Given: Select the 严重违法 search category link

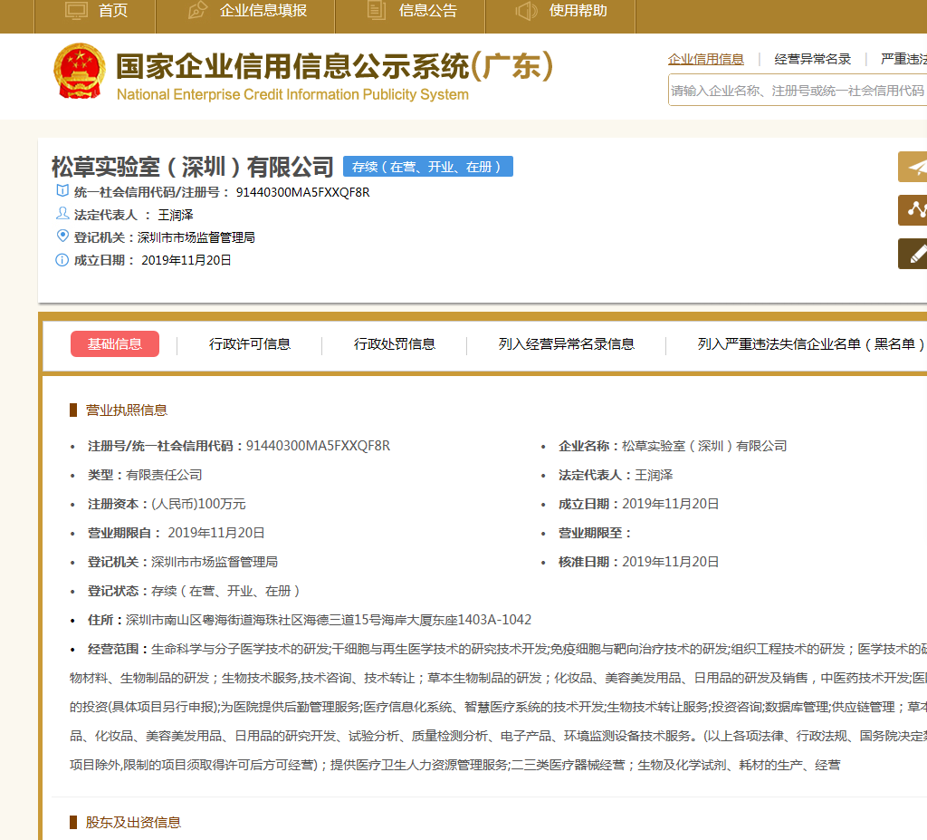Looking at the screenshot, I should pyautogui.click(x=903, y=59).
